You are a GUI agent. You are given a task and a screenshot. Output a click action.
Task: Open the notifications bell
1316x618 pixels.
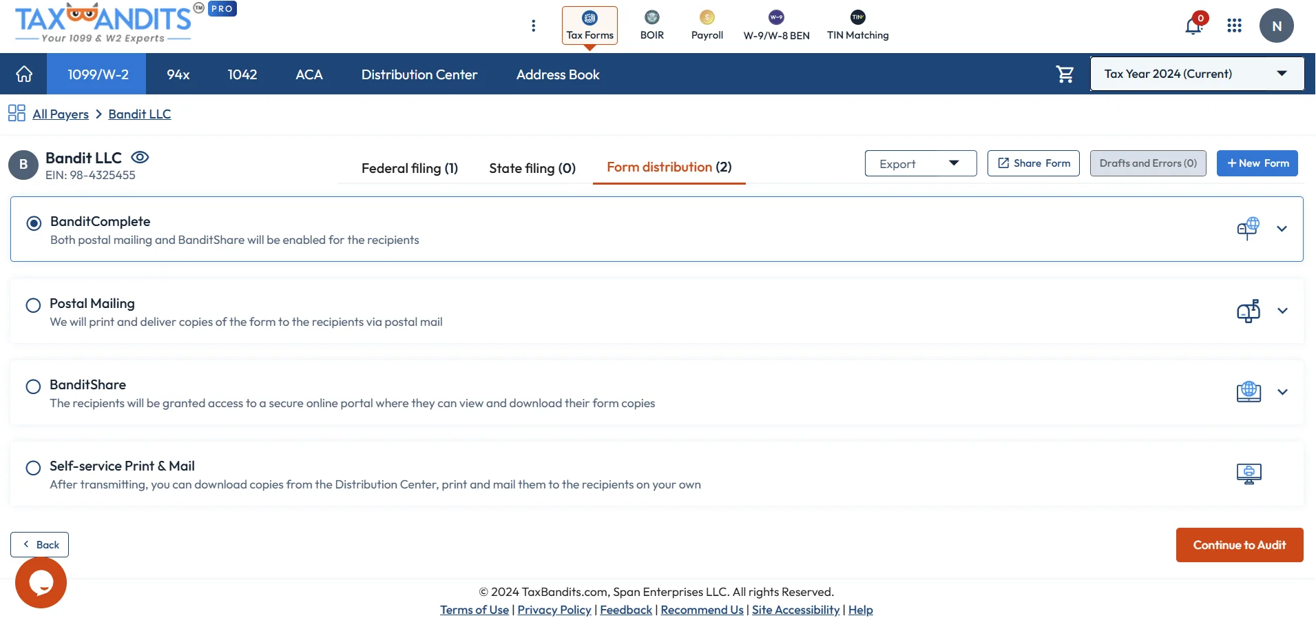(x=1194, y=26)
